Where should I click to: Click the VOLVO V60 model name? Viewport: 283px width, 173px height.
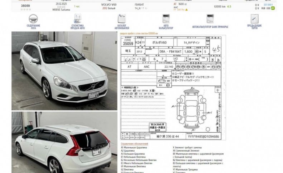tap(109, 5)
